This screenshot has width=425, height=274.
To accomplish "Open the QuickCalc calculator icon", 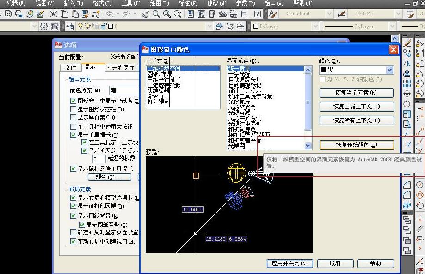I will 244,13.
